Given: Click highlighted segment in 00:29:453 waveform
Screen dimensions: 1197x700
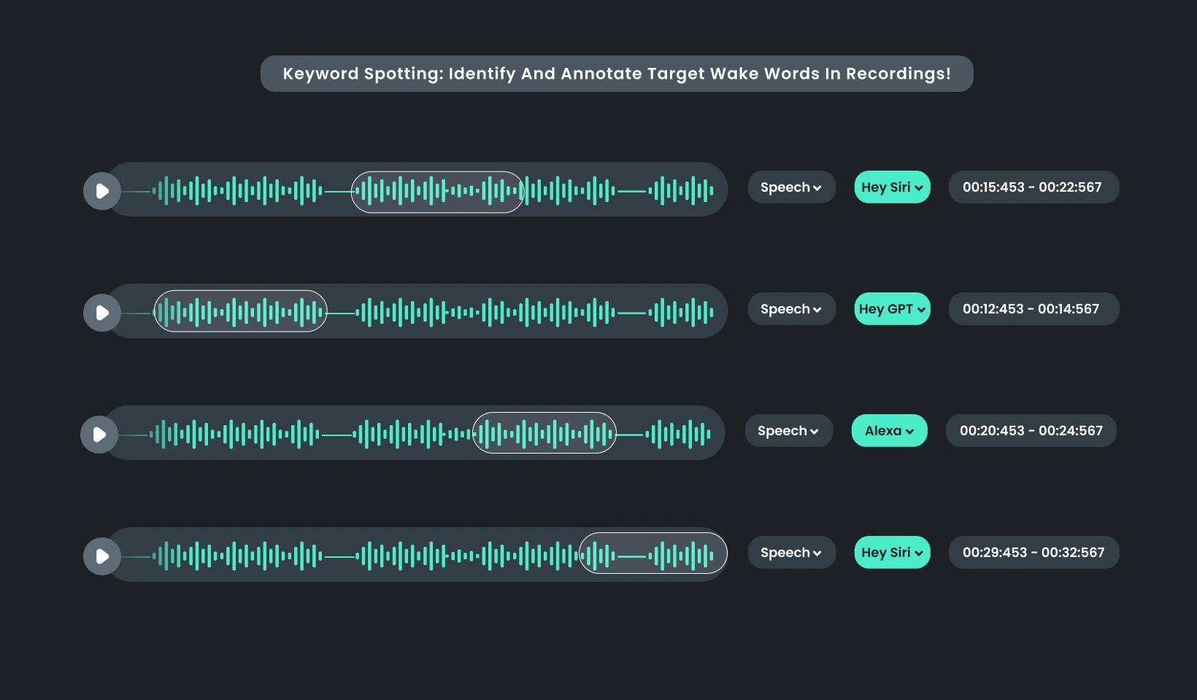Looking at the screenshot, I should click(x=653, y=553).
